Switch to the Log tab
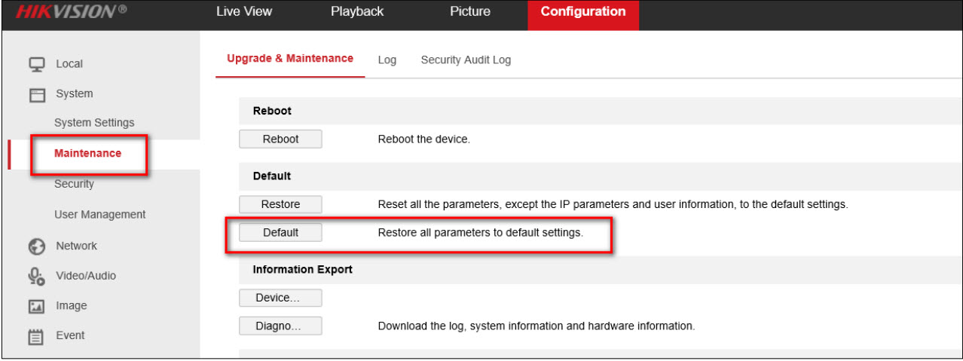Viewport: 963px width, 361px height. pyautogui.click(x=387, y=60)
